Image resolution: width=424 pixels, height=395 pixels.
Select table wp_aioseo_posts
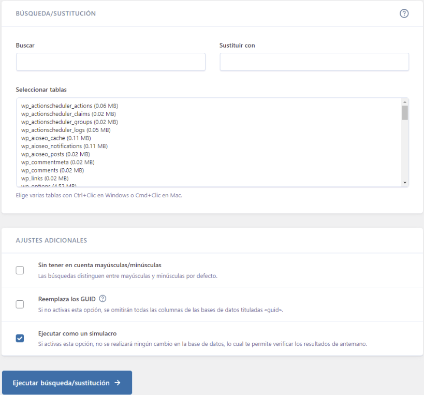pos(55,154)
